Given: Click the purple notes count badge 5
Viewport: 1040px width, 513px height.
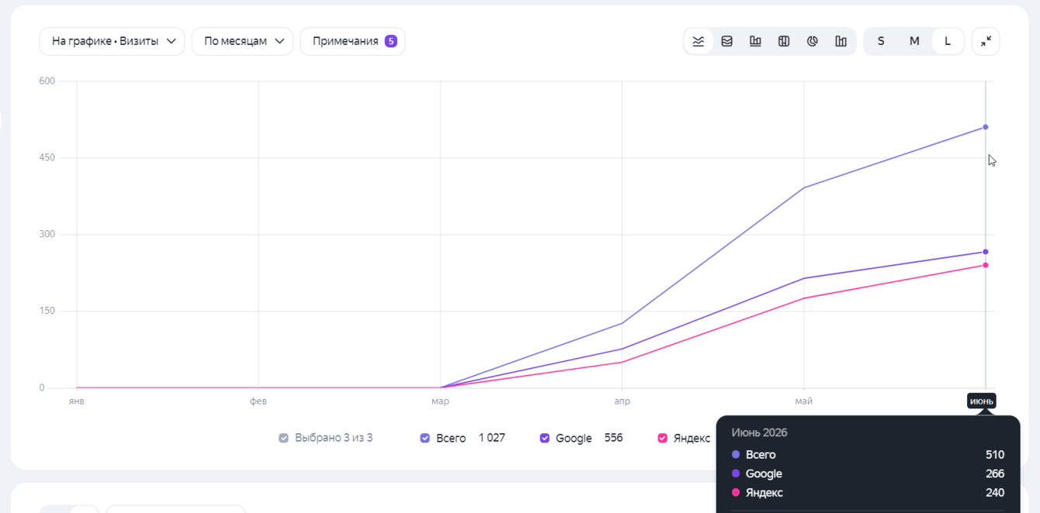Looking at the screenshot, I should click(x=391, y=41).
